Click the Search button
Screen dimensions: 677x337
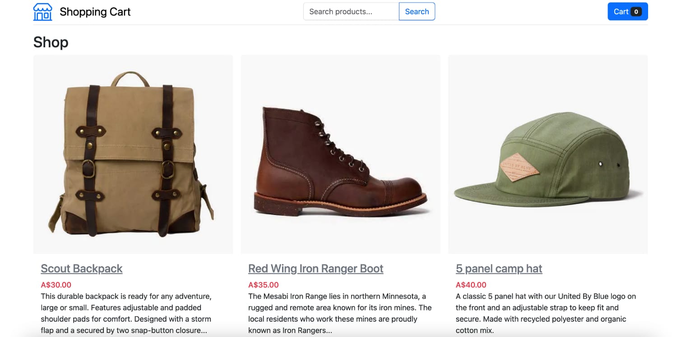[x=416, y=11]
